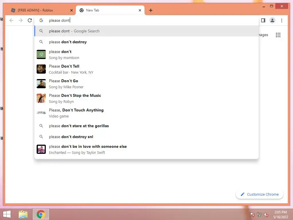Choose 'please don't destroy snl' suggestion

147,137
